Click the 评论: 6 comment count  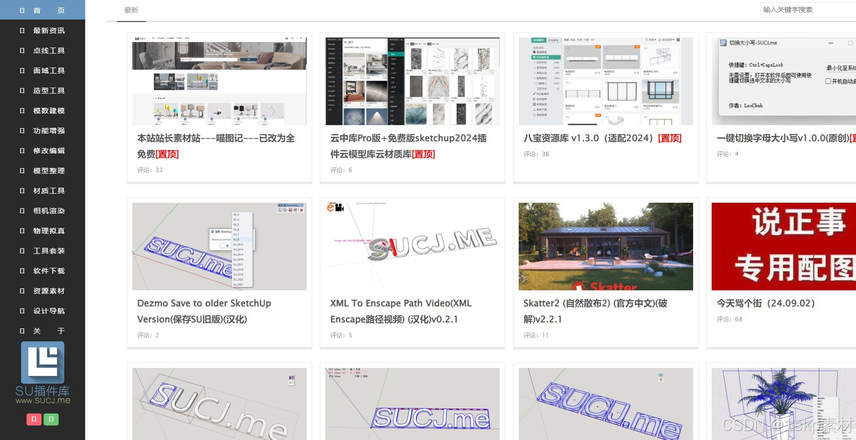pyautogui.click(x=341, y=170)
